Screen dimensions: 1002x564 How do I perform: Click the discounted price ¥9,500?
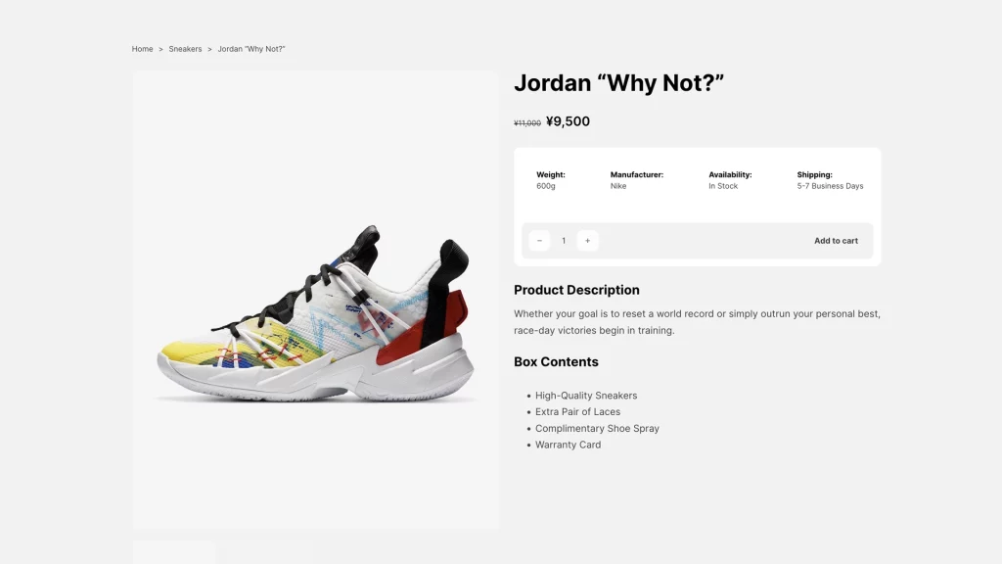click(x=568, y=121)
